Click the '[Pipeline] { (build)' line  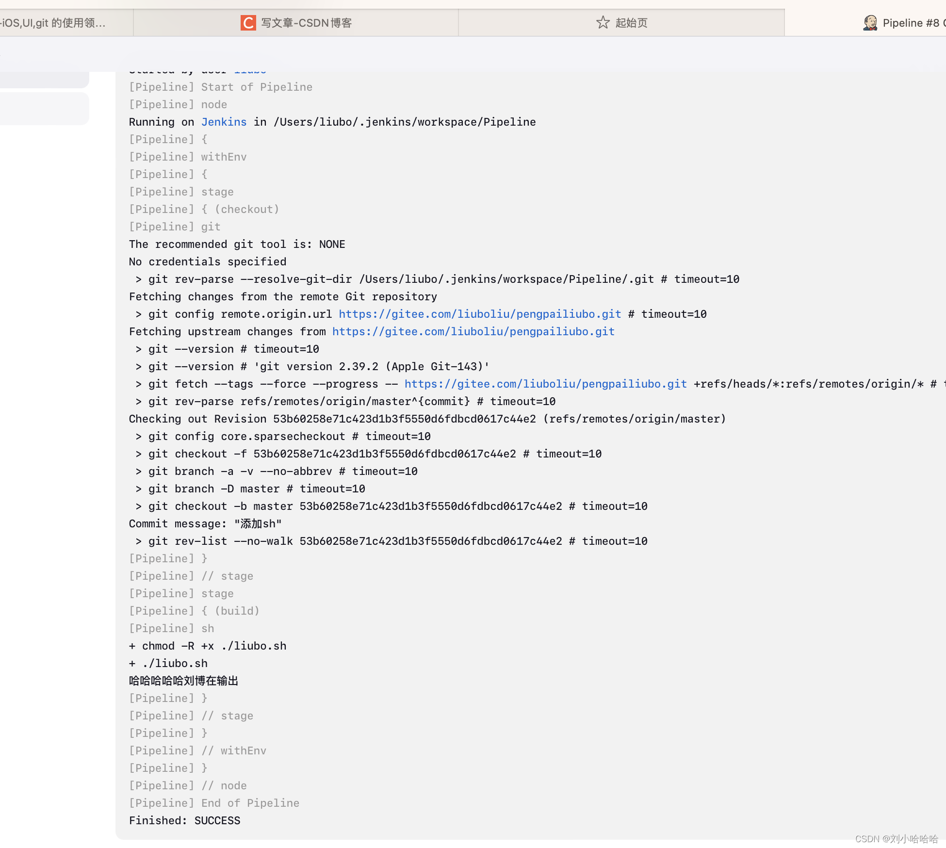[x=194, y=611]
